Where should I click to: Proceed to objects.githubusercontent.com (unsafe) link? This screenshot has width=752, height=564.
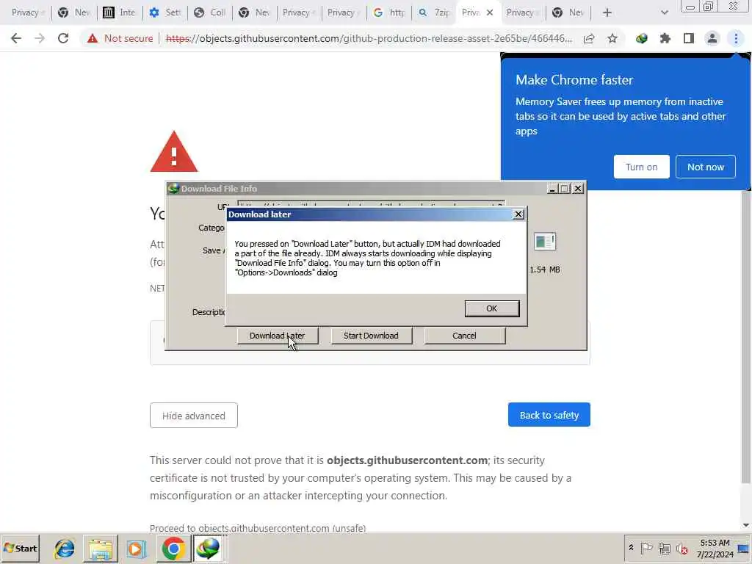pyautogui.click(x=258, y=528)
